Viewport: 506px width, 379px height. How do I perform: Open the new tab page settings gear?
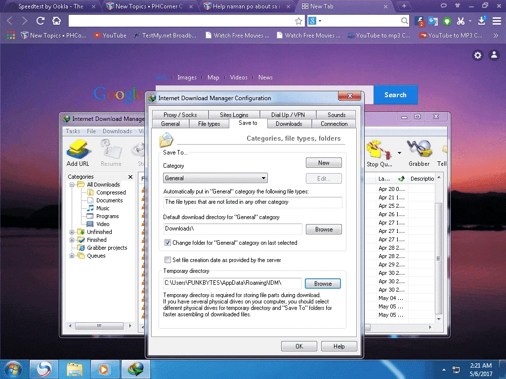478,55
